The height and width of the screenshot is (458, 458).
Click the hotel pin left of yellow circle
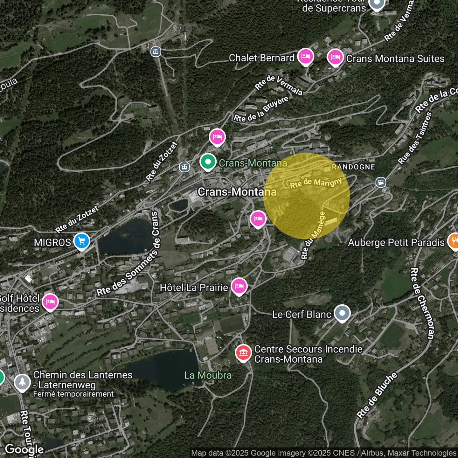pyautogui.click(x=258, y=219)
